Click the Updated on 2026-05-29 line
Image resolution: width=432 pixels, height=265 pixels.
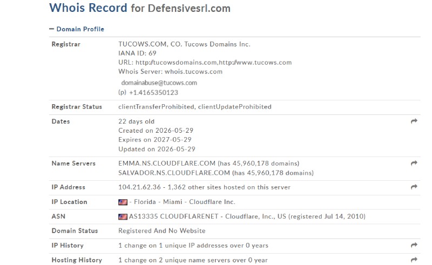tap(157, 149)
